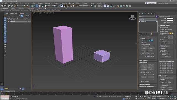
Task: Open the Rendering menu
Action: point(57,3)
